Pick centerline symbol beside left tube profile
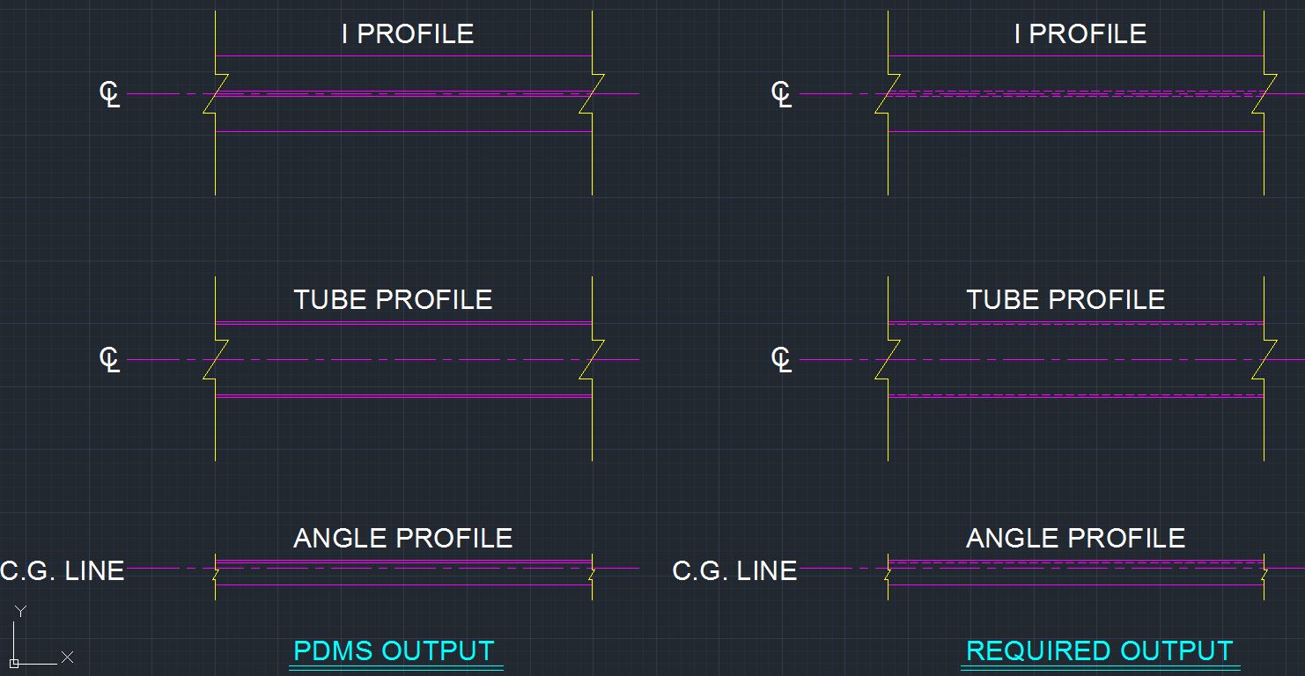Viewport: 1305px width, 676px height. click(109, 359)
